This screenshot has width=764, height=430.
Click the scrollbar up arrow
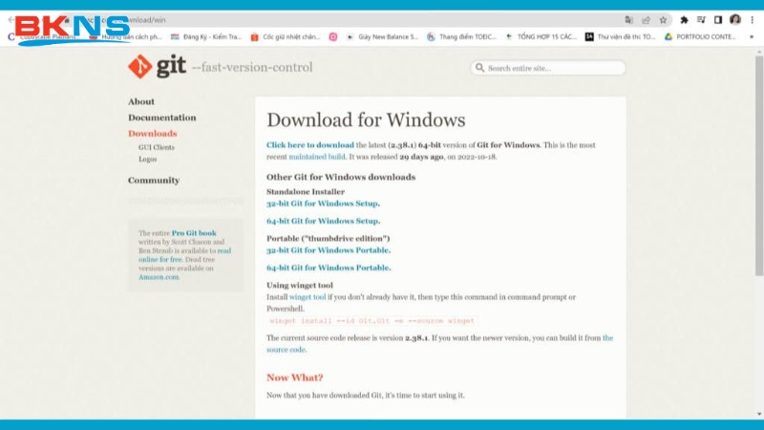[x=759, y=52]
